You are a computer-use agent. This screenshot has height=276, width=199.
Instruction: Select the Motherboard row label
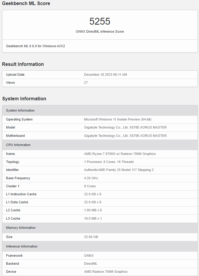click(15, 136)
